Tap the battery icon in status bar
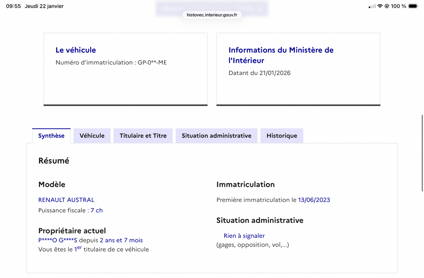The image size is (424, 278). point(413,6)
